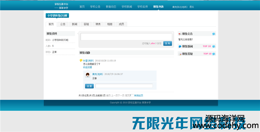The height and width of the screenshot is (132, 260).
Task: Open the 课表 tab
Action: coord(98,24)
